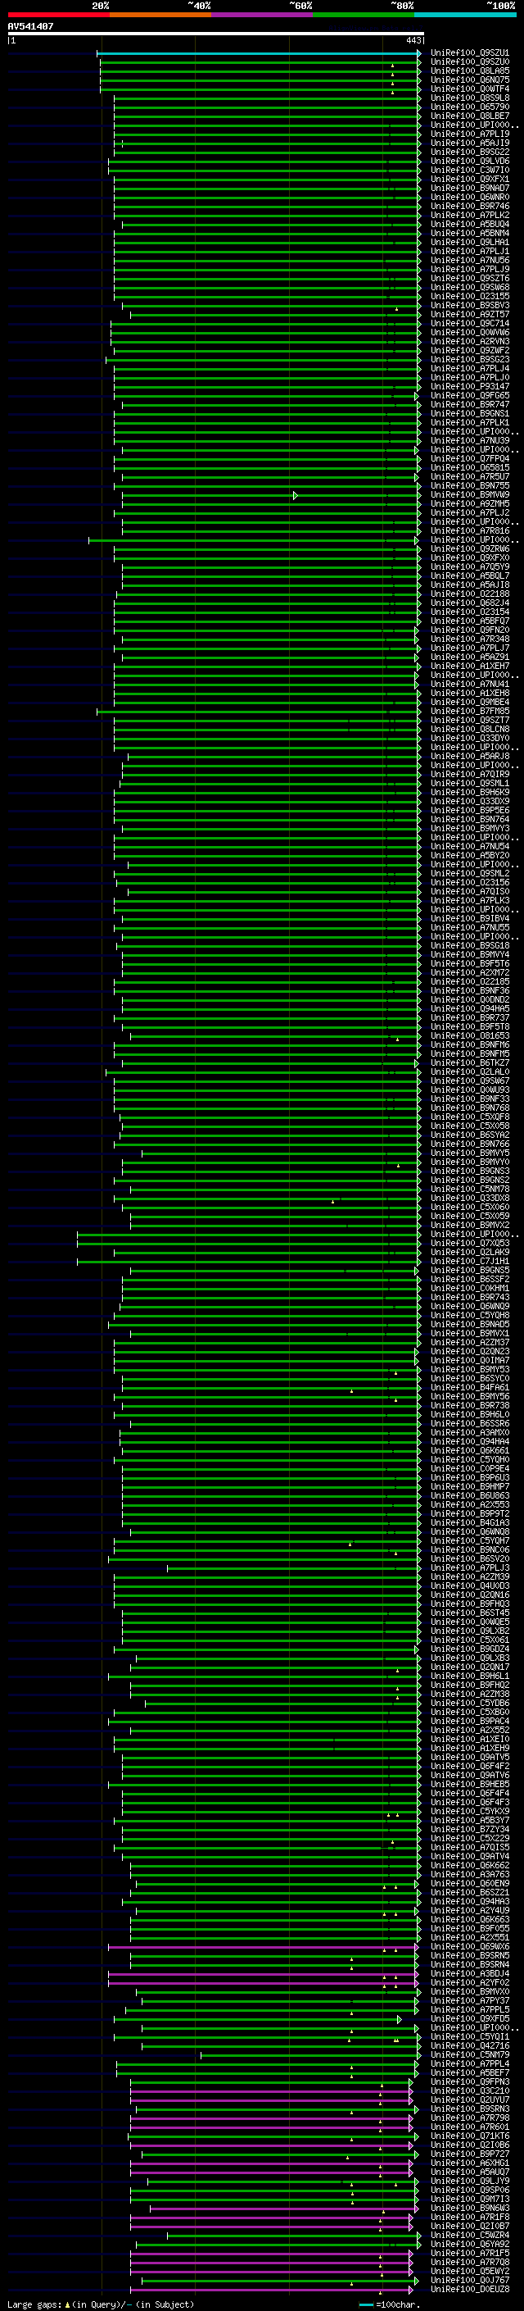Open hit UniRef100_Q9SZU0
This screenshot has width=524, height=2311.
click(x=470, y=63)
